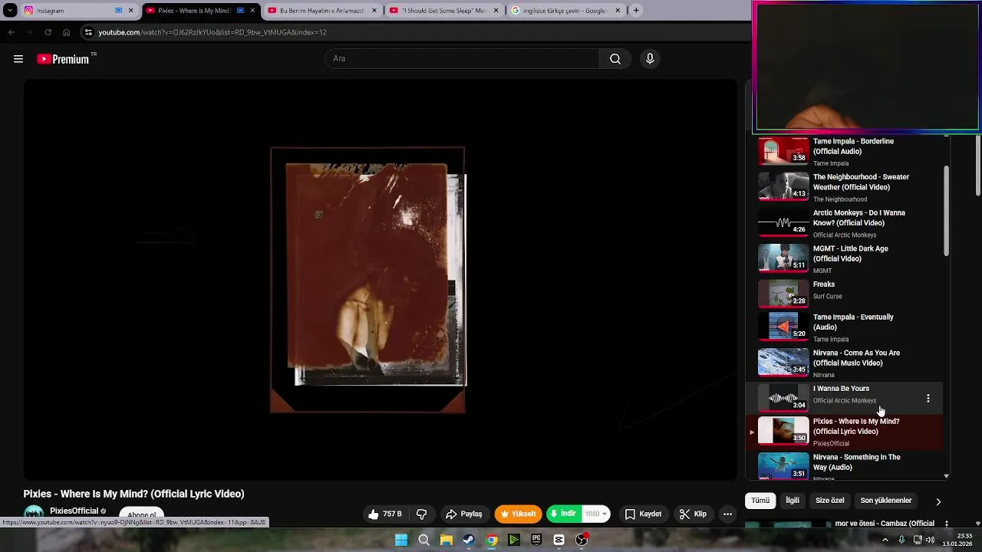982x552 pixels.
Task: Click the playlist panel scrollbar thumb
Action: pos(946,211)
